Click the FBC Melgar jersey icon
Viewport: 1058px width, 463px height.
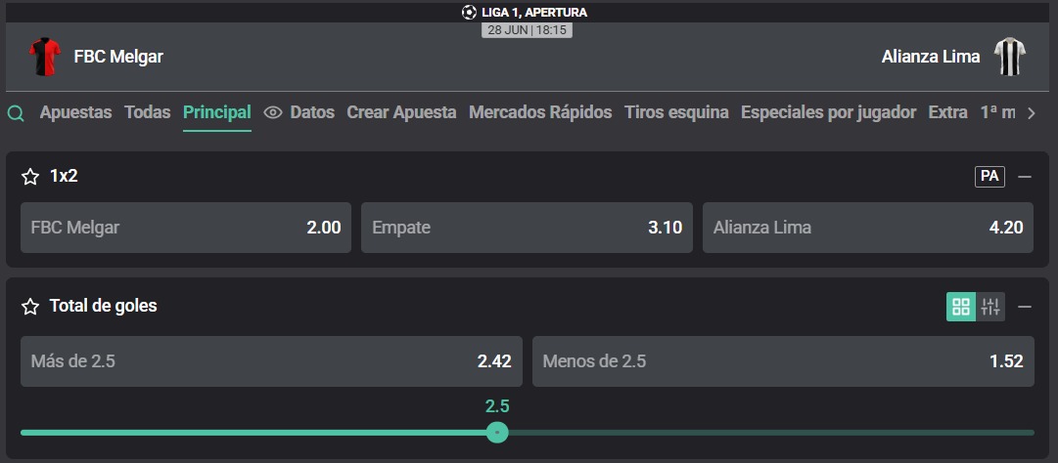pos(45,58)
